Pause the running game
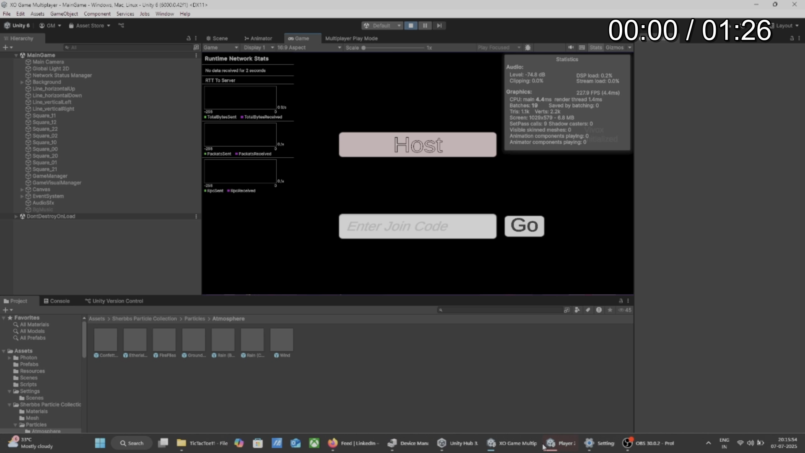Viewport: 805px width, 453px height. 425,26
